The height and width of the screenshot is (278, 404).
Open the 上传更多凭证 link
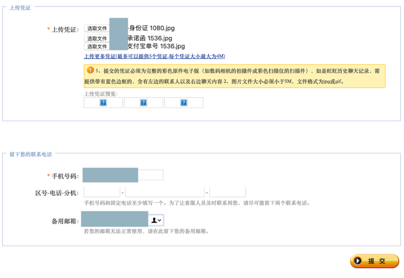click(x=155, y=56)
